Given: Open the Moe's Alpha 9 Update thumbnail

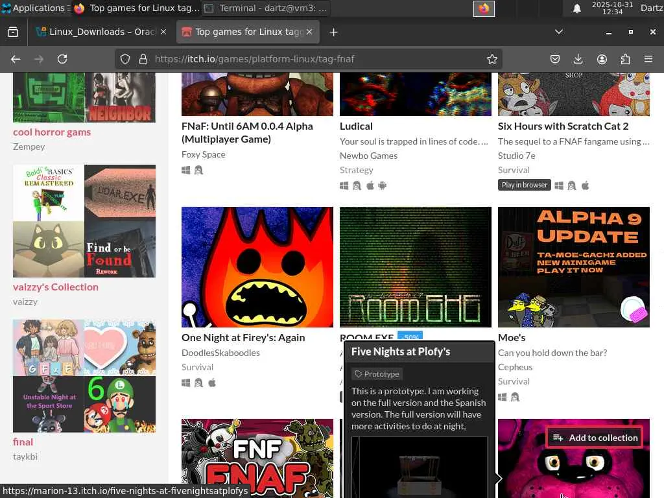Looking at the screenshot, I should [573, 267].
